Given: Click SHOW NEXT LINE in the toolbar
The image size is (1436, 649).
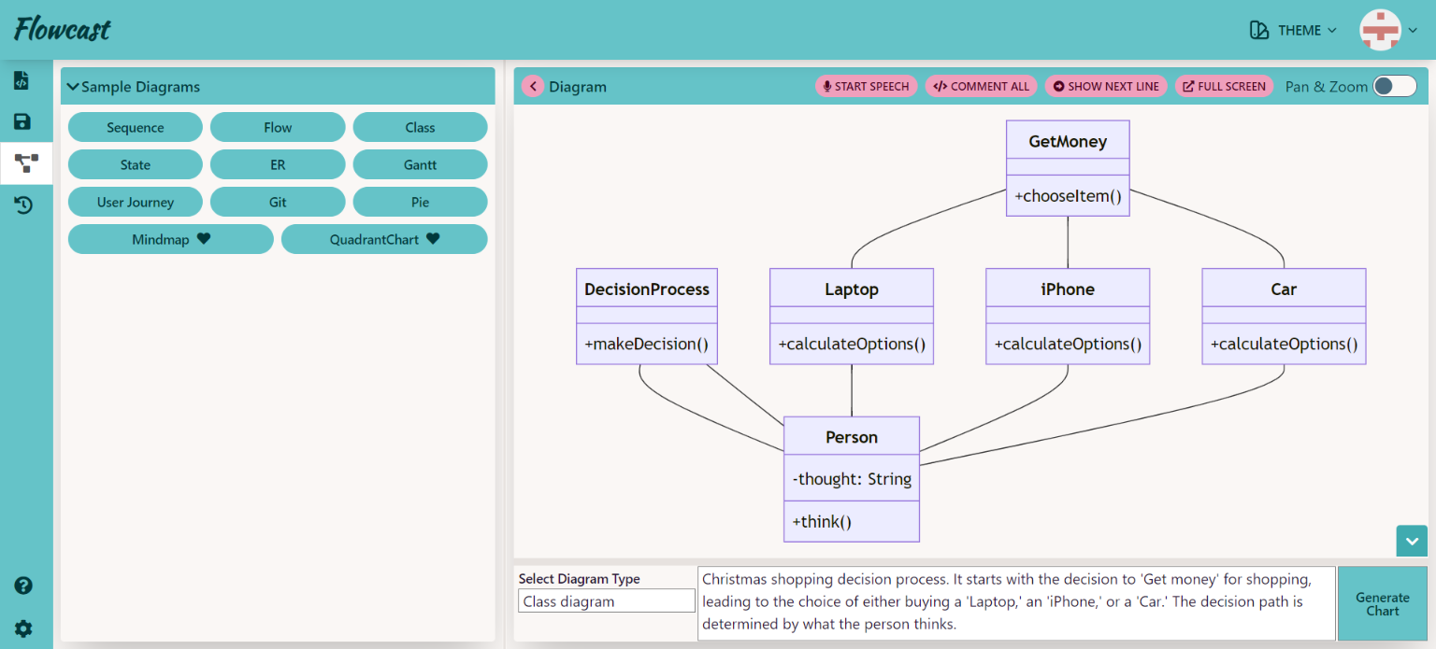Looking at the screenshot, I should 1106,87.
